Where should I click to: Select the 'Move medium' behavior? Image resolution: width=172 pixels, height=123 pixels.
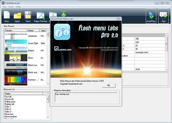coord(11,116)
